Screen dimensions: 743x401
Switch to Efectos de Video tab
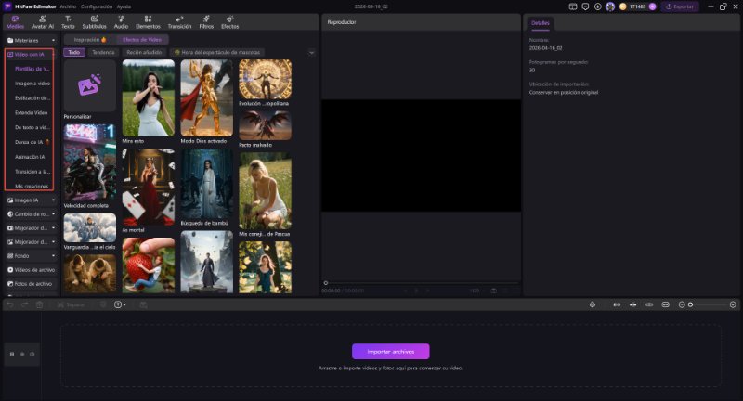click(x=142, y=40)
